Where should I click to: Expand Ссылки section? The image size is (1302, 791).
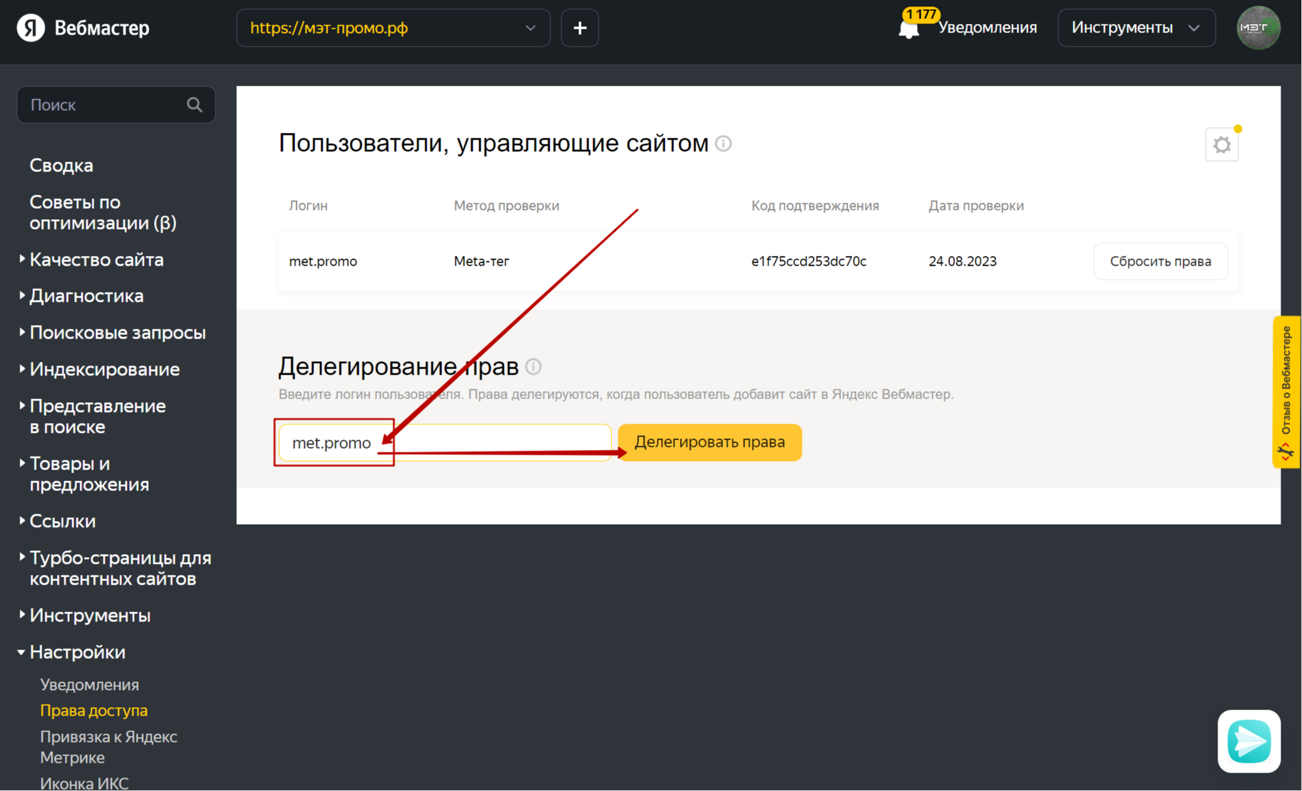[x=62, y=521]
